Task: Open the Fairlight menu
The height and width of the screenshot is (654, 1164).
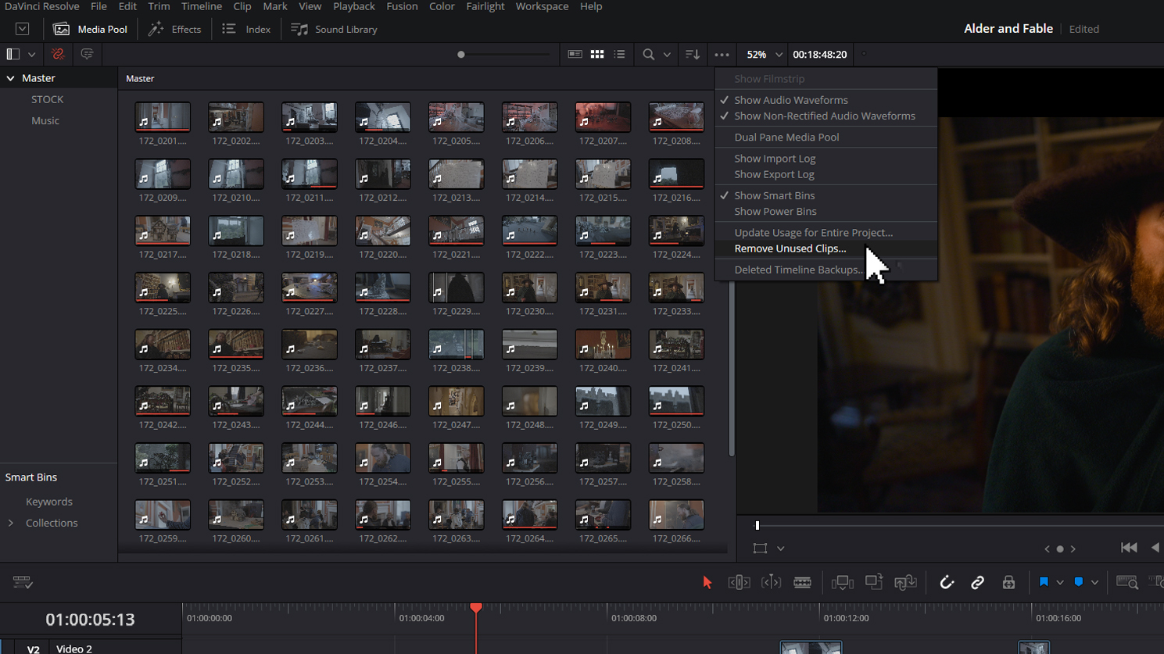Action: [485, 6]
